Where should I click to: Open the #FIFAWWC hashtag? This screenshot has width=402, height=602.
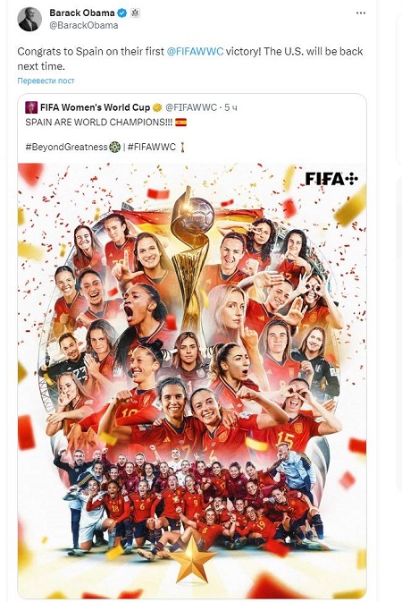click(x=152, y=147)
